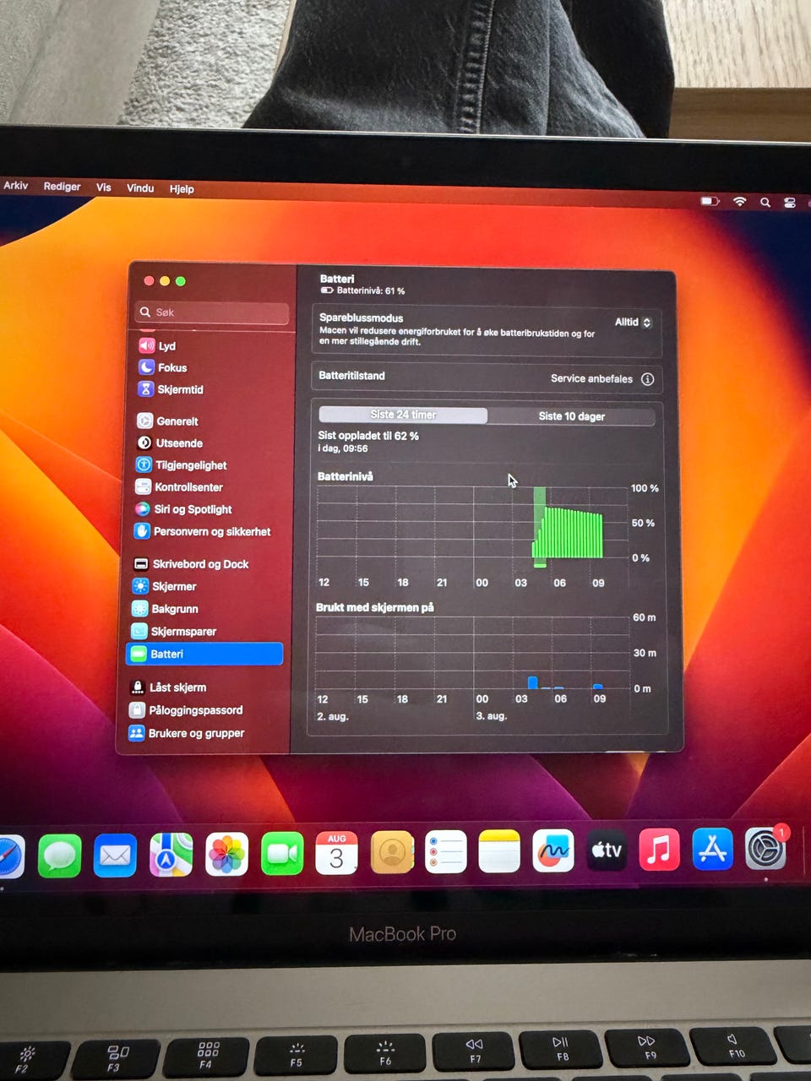Switch to Siste 10 dager tab

click(x=571, y=416)
